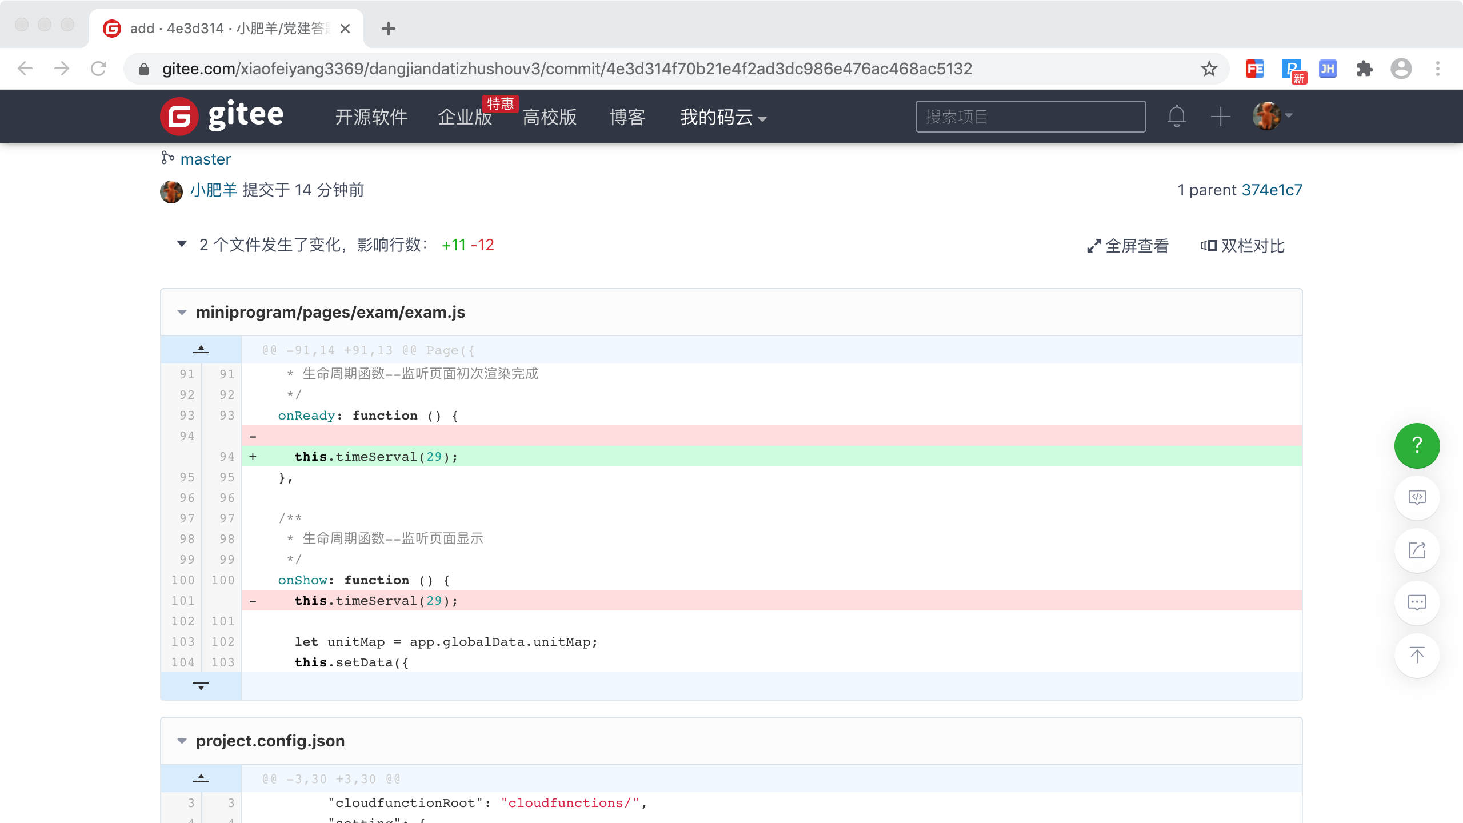Click the code snippet floating icon
Screen dimensions: 1463x823
point(1417,497)
